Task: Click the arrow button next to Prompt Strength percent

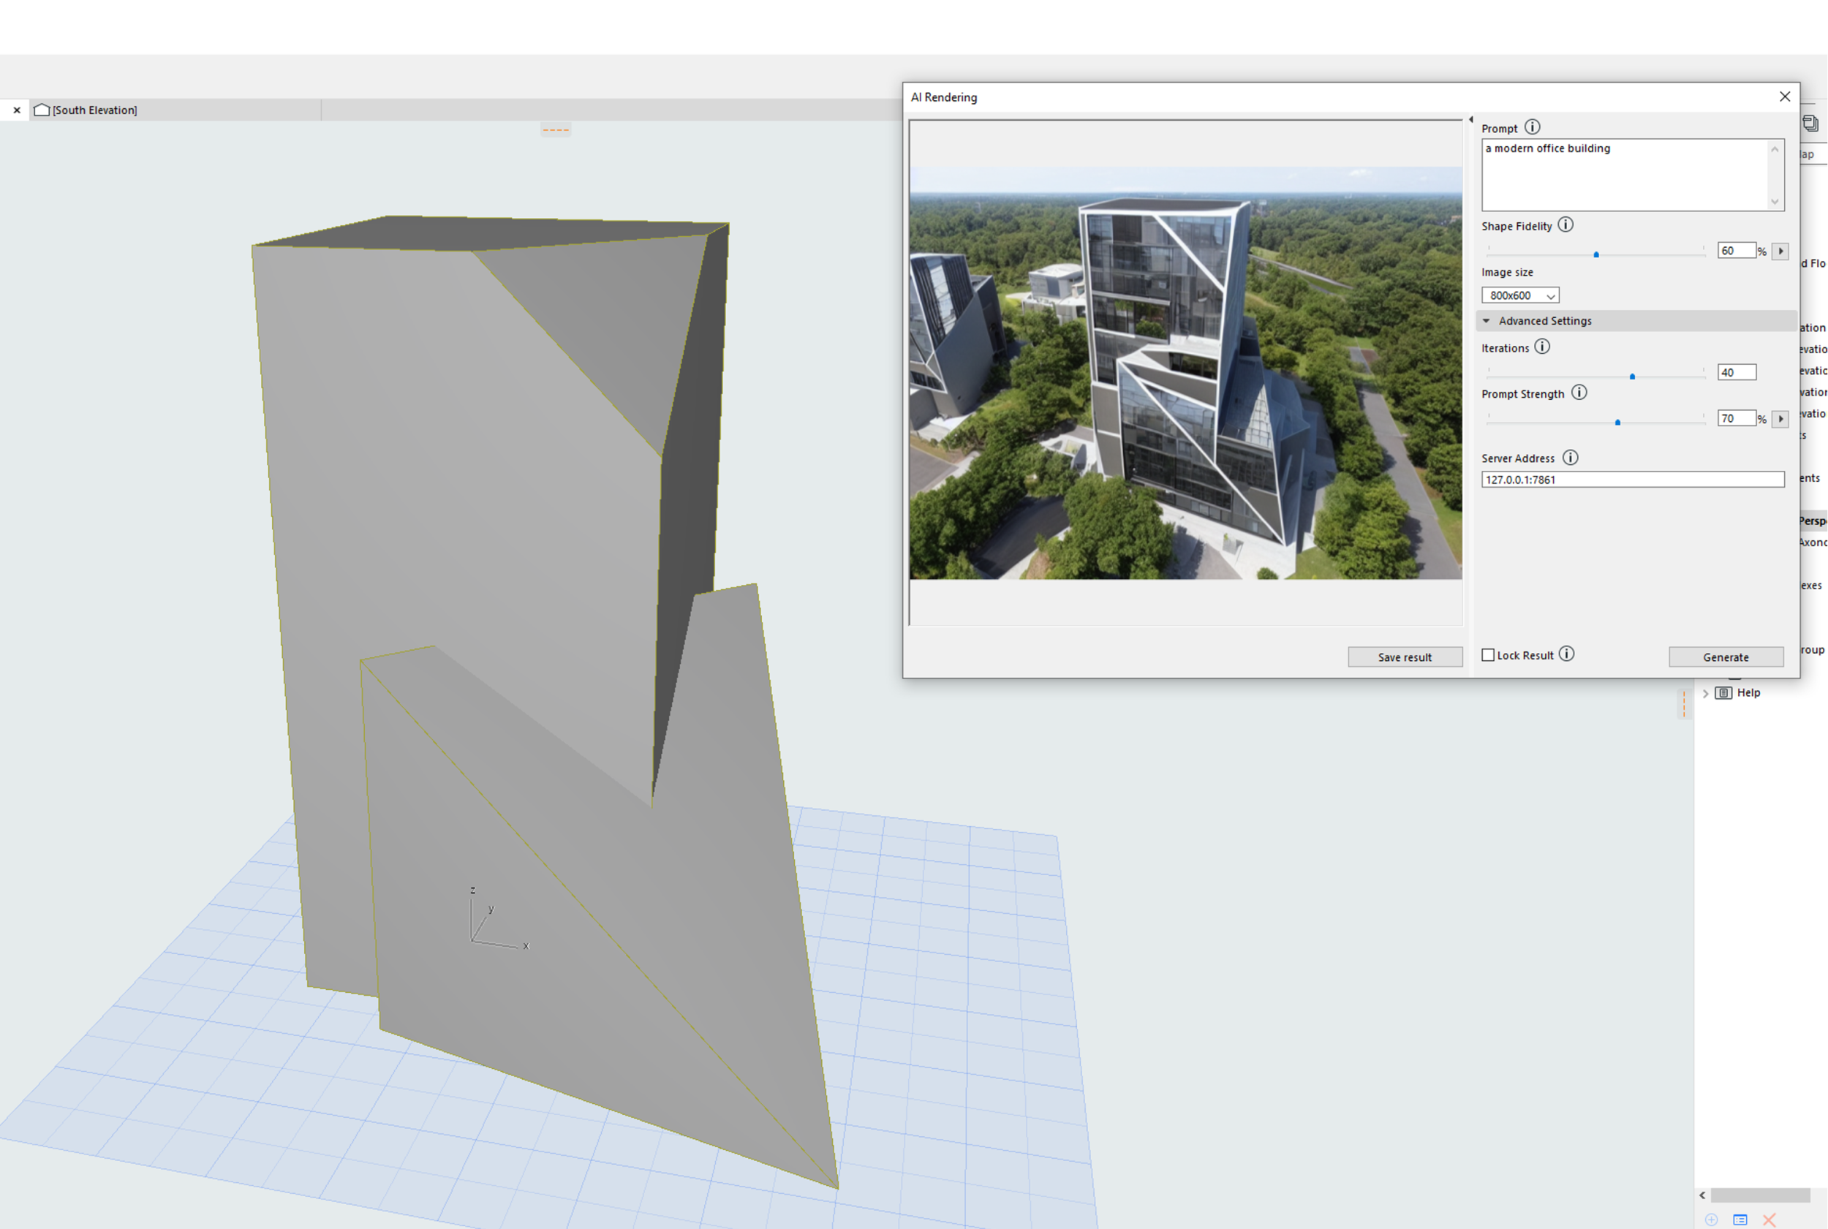Action: click(1780, 418)
